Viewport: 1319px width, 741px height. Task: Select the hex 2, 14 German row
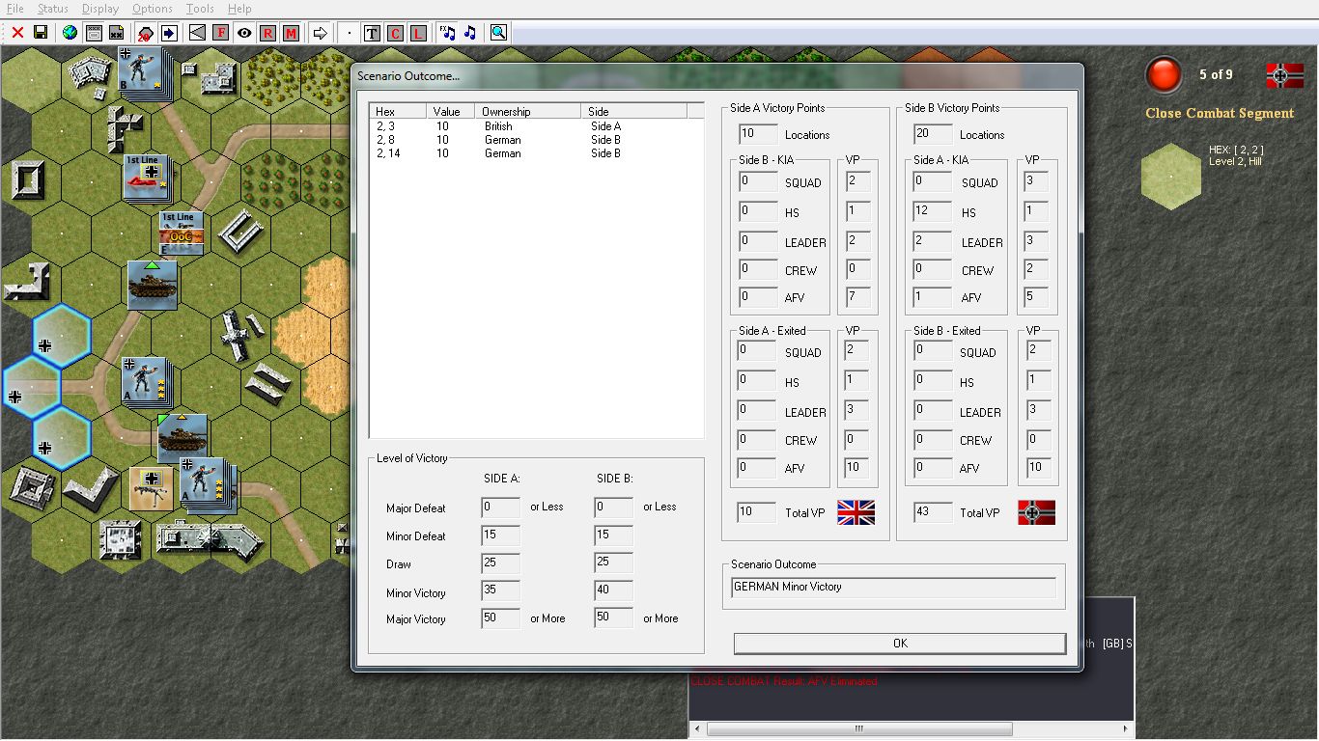[537, 153]
